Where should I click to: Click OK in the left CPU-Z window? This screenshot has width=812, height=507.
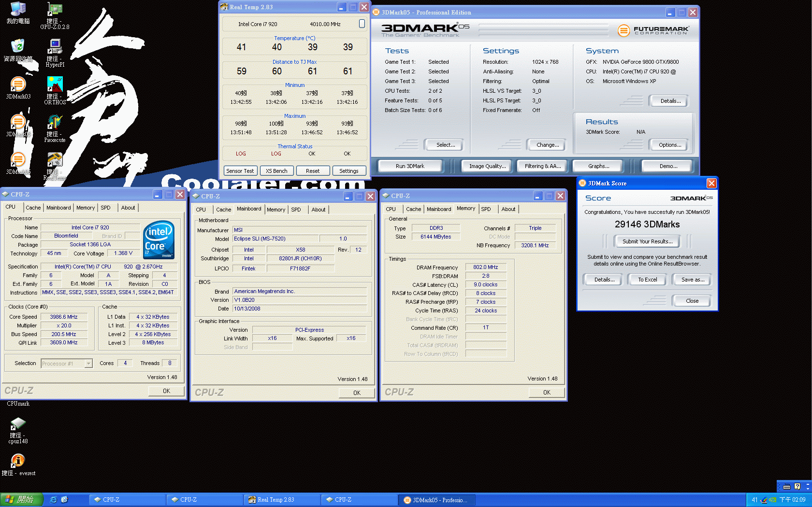point(166,391)
